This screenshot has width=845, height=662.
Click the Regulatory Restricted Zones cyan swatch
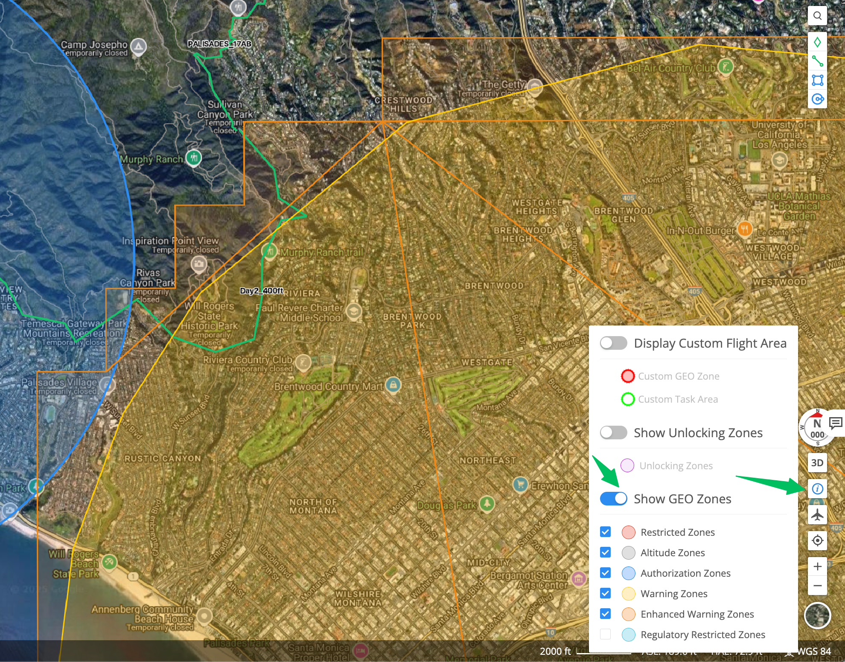point(629,635)
